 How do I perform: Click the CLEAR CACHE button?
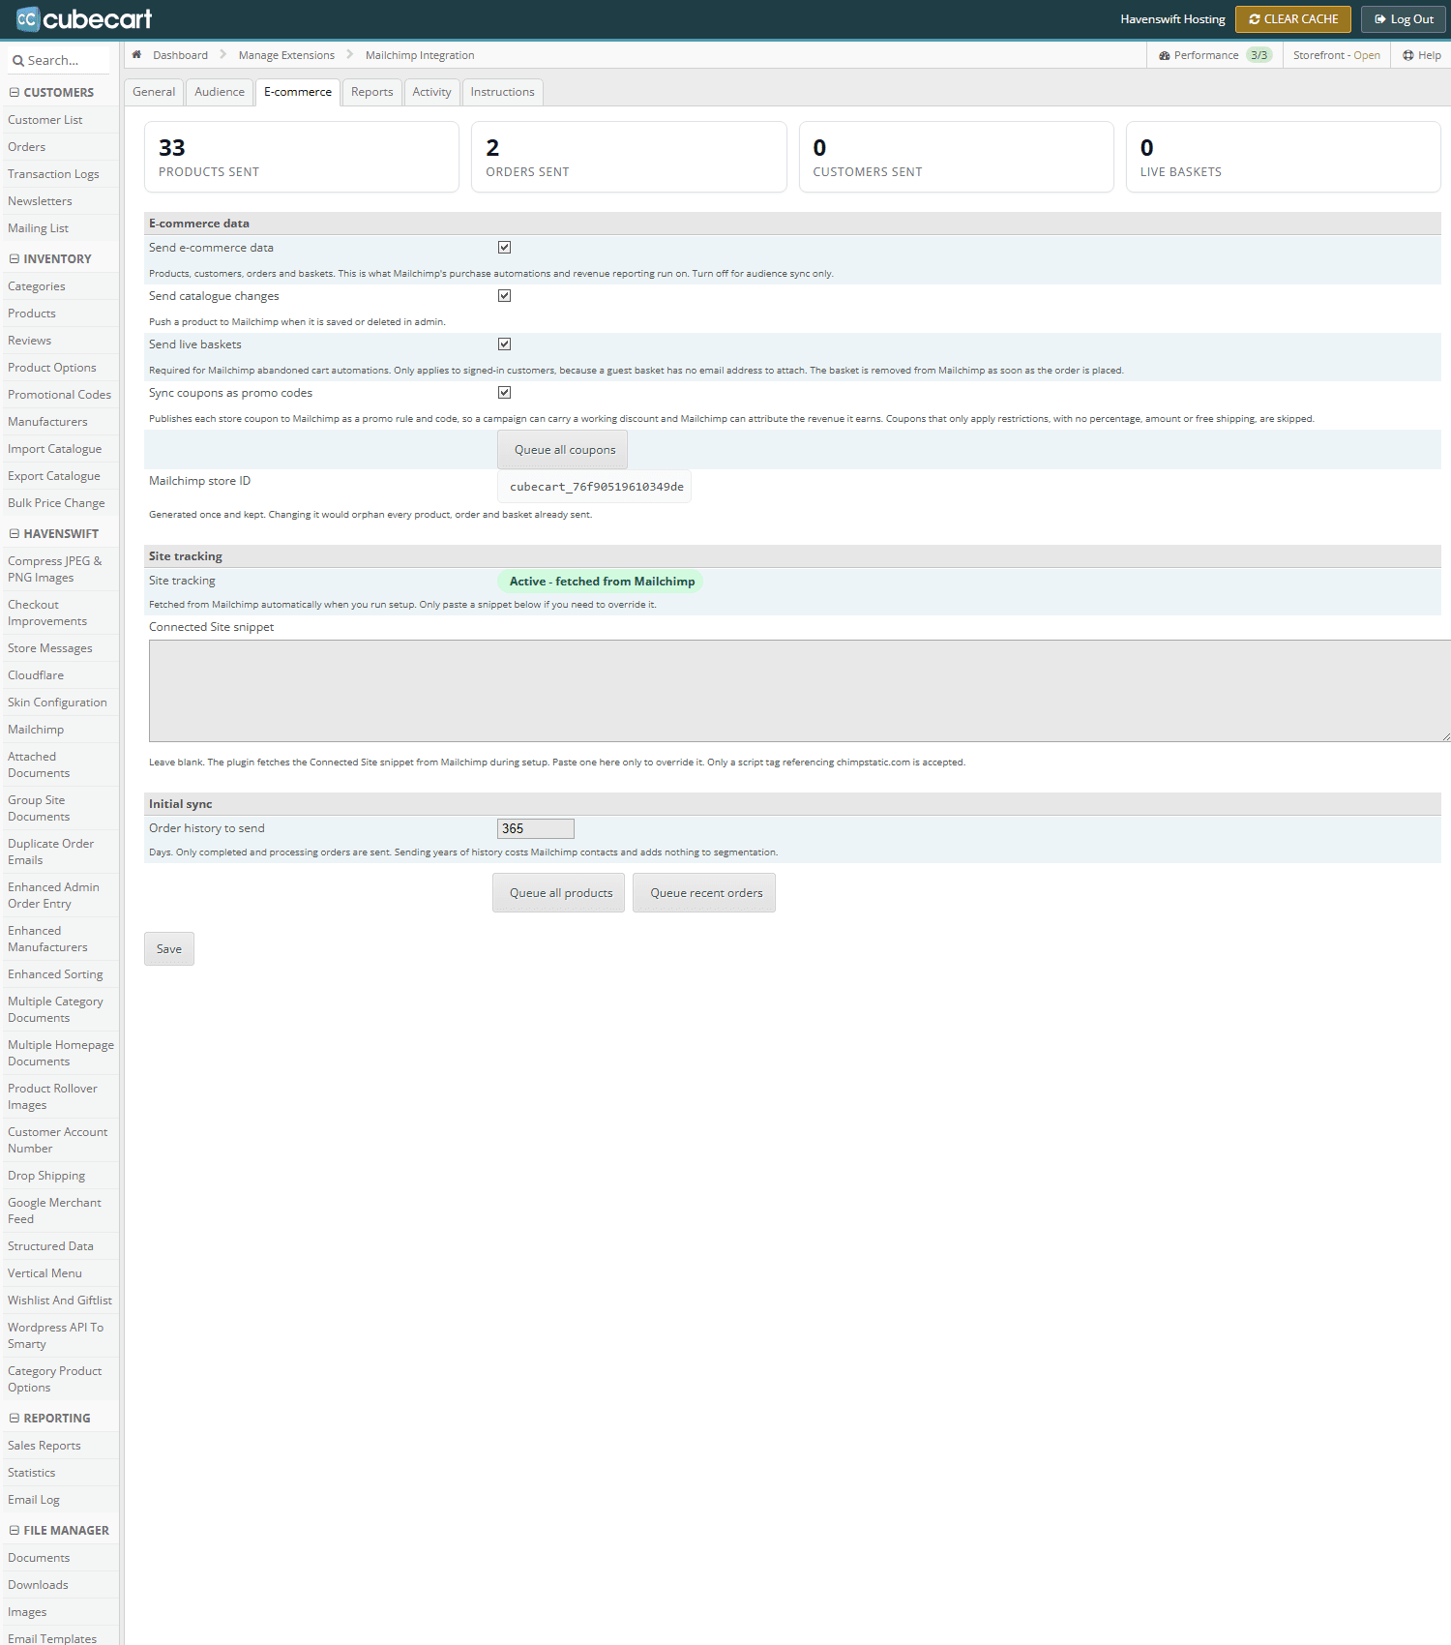(1293, 19)
